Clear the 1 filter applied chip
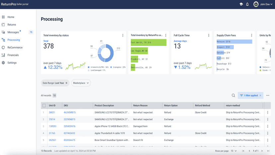 (260, 95)
